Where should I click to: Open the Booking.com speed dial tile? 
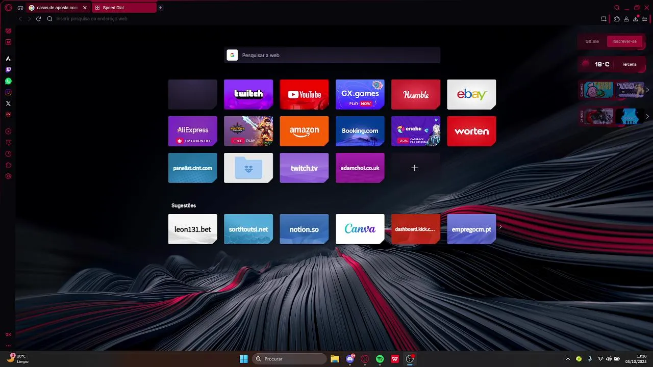[360, 131]
